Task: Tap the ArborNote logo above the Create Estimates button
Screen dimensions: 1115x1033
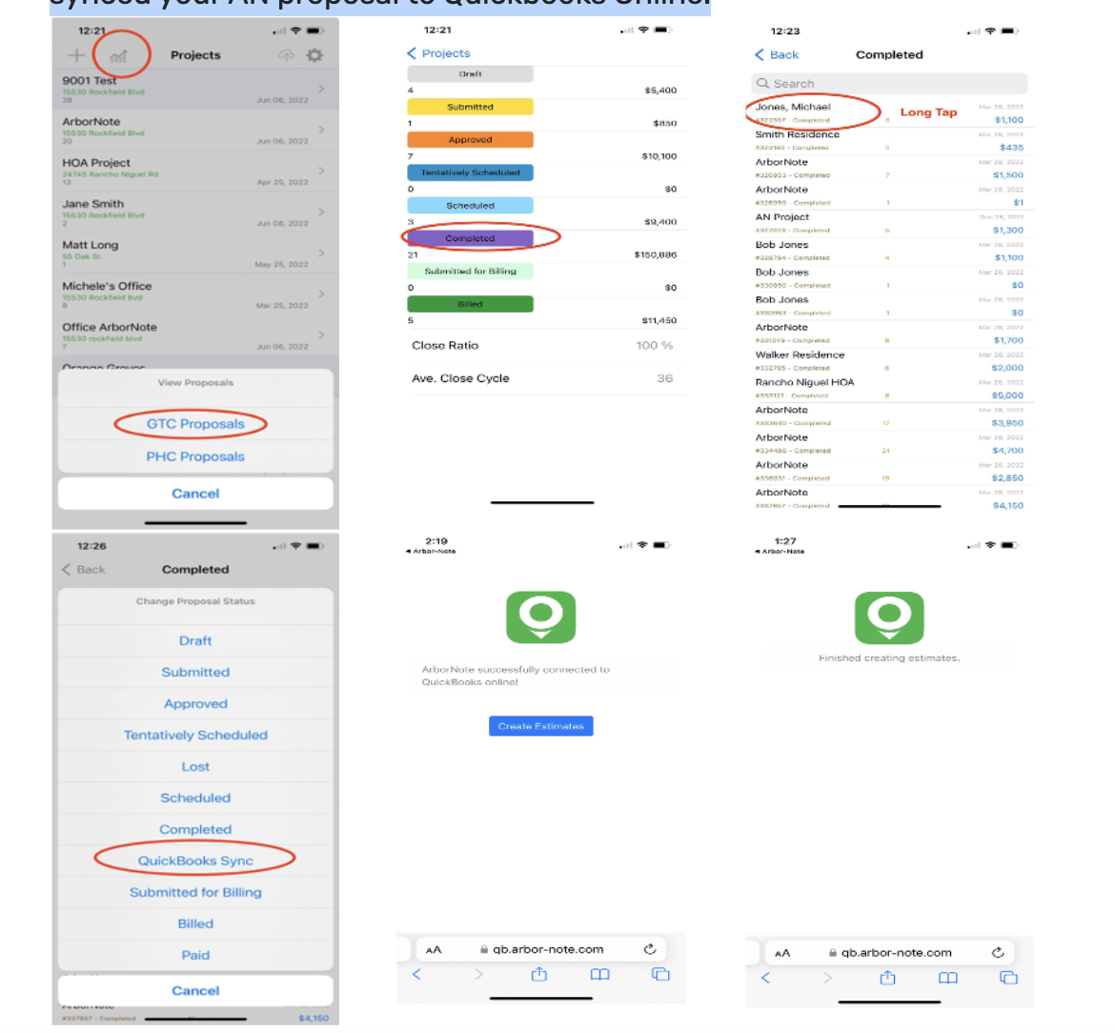Action: 540,617
